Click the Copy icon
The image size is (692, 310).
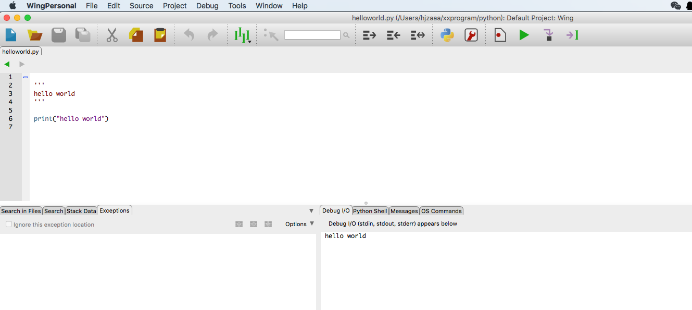coord(136,35)
